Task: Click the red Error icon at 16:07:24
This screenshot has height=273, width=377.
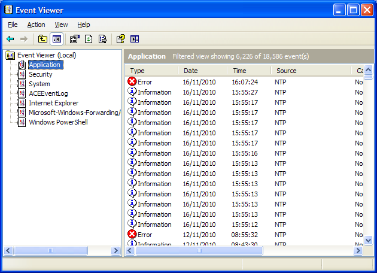Action: tap(132, 81)
